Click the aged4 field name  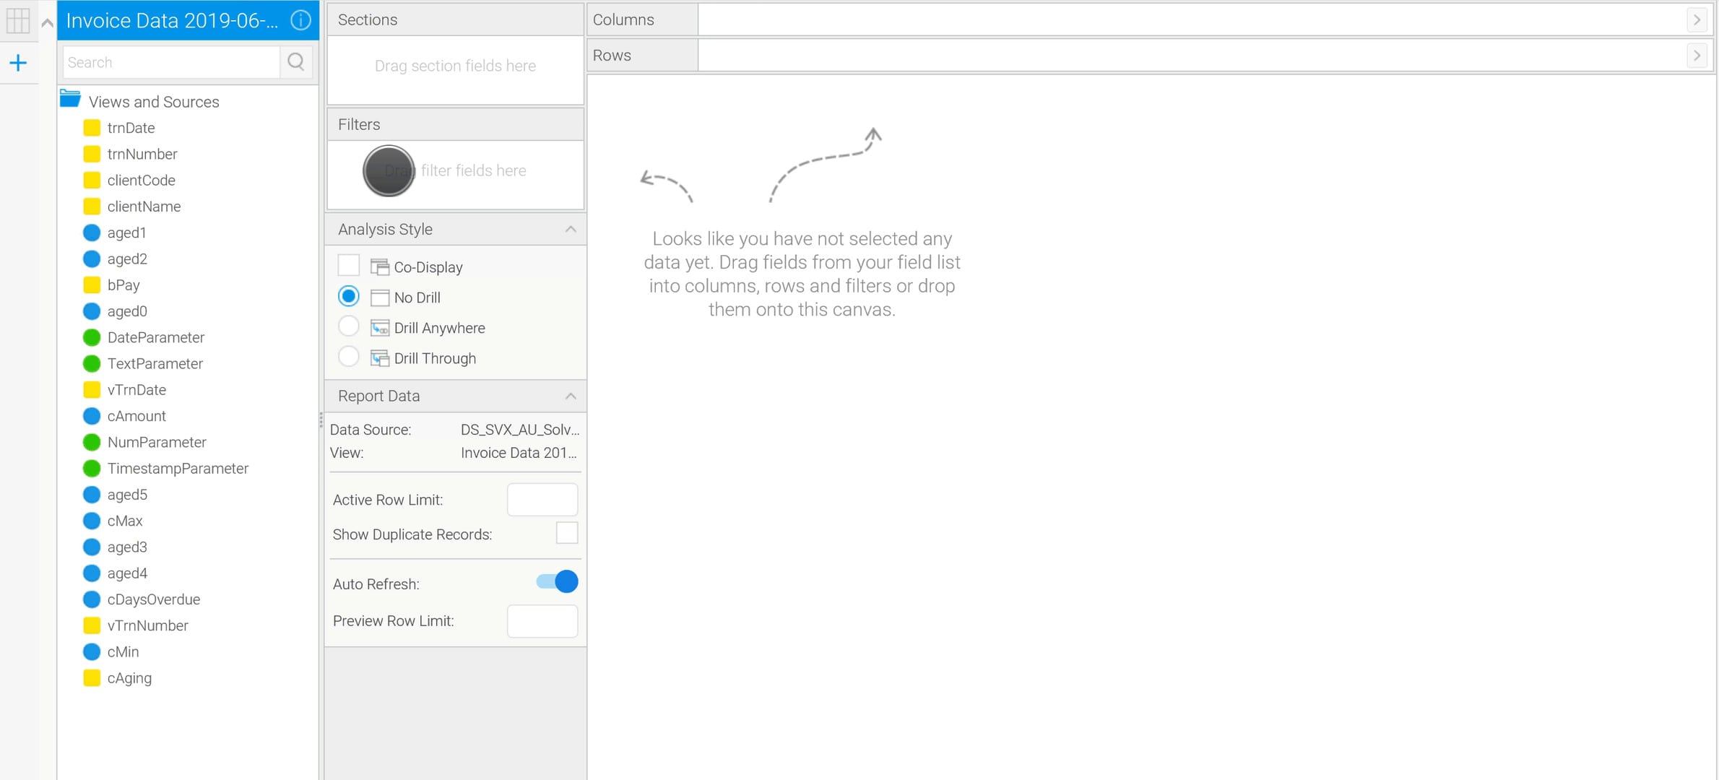127,573
